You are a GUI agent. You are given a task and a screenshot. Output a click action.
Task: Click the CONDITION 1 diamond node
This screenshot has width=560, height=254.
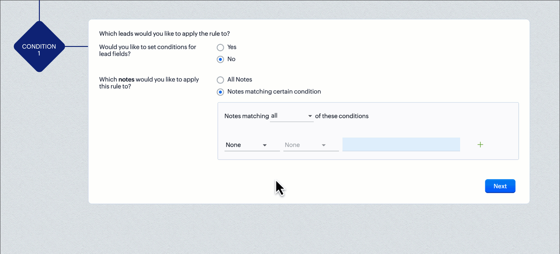click(39, 47)
